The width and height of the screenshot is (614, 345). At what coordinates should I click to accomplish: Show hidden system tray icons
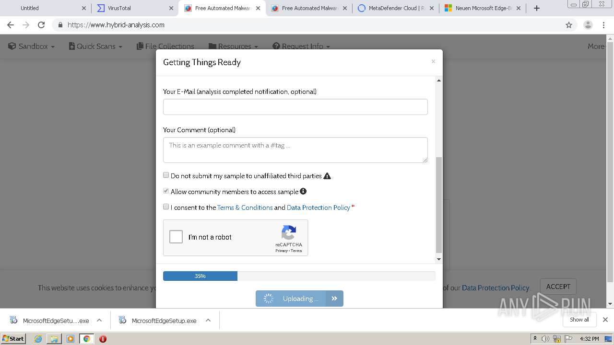coord(535,339)
